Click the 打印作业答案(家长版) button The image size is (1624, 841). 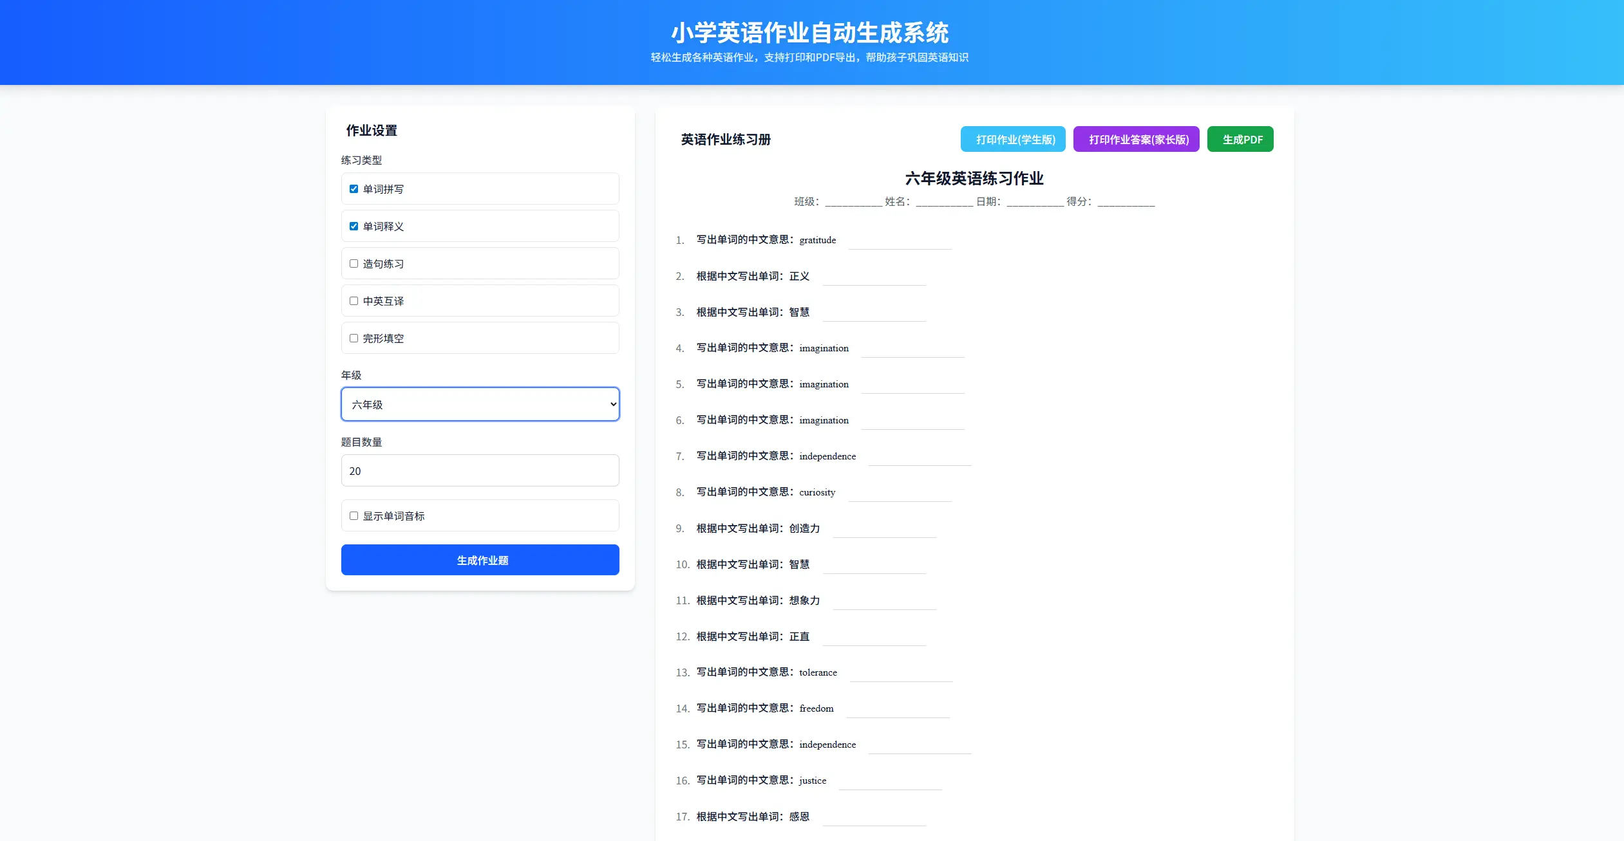click(x=1137, y=138)
